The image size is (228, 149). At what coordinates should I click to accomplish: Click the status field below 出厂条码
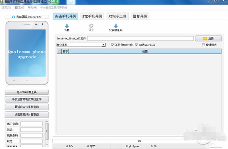[x=32, y=129]
